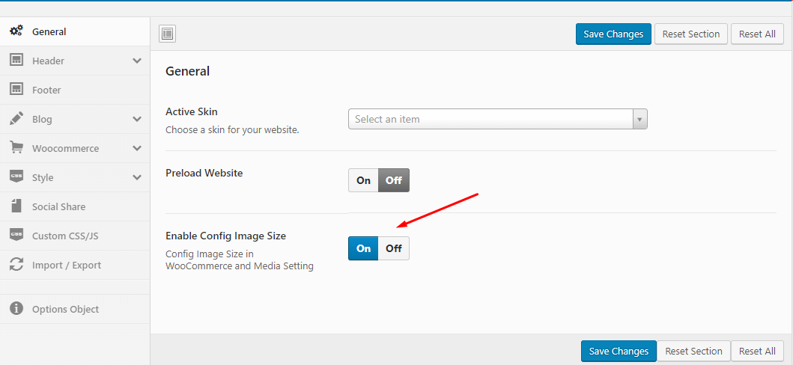Screen dimensions: 793x365
Task: Click the top Save Changes button
Action: (x=613, y=34)
